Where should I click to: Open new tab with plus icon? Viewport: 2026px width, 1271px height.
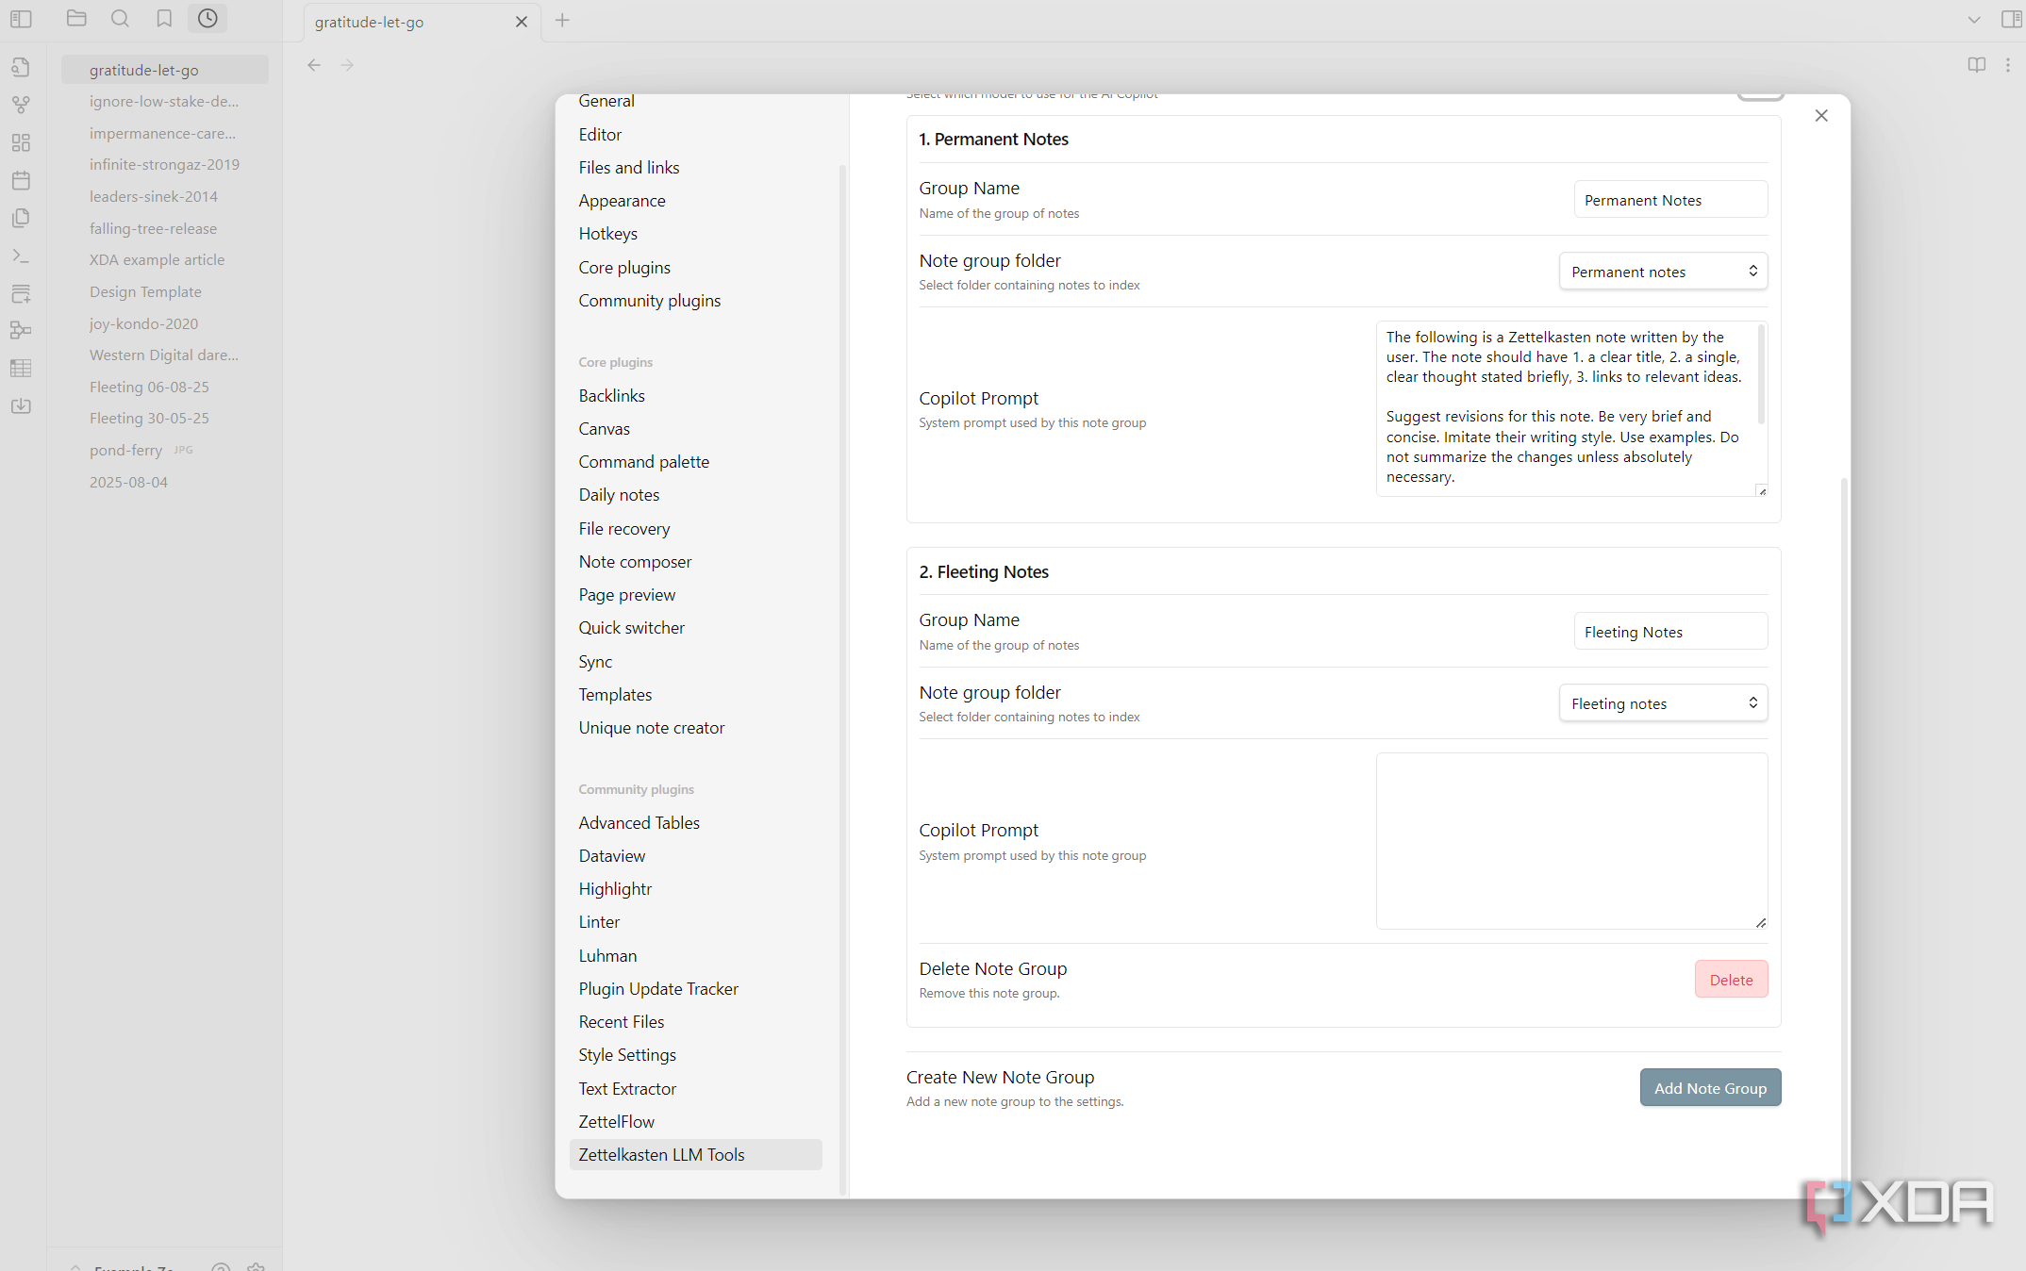coord(562,21)
